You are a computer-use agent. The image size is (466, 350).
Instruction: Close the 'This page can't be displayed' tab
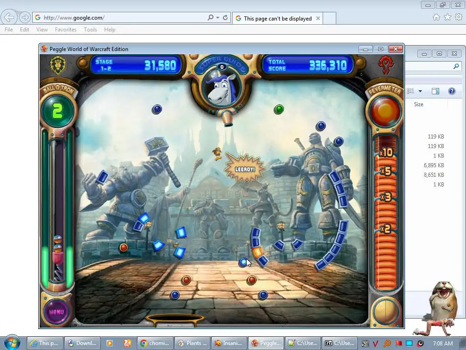click(x=318, y=18)
